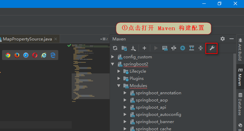Screen dimensions: 244x131
Task: Click the Maven panel title
Action: pos(119,39)
